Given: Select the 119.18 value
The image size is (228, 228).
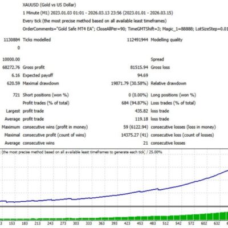Looking at the screenshot, I should [x=141, y=119].
